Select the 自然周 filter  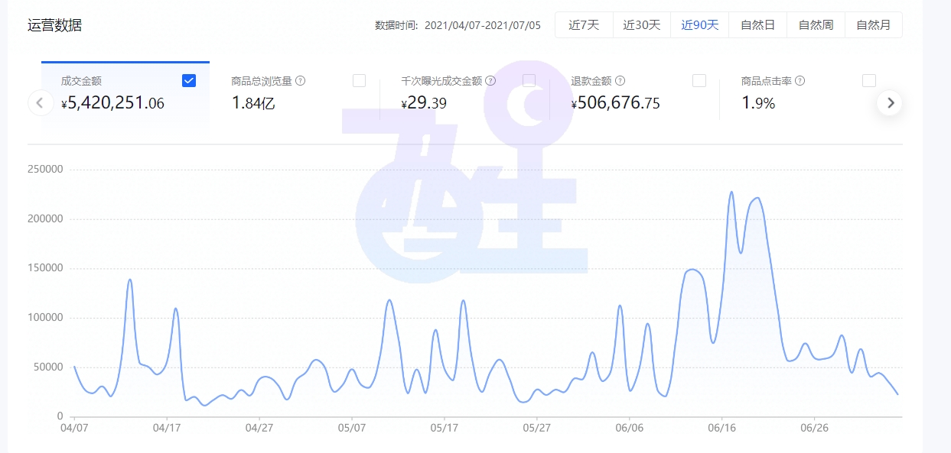pyautogui.click(x=816, y=24)
